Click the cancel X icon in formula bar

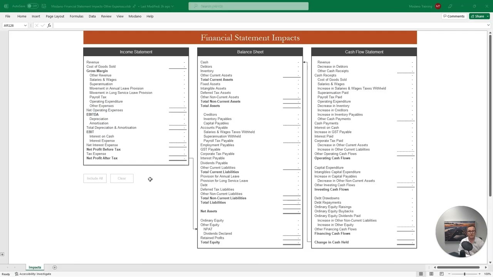click(x=37, y=25)
